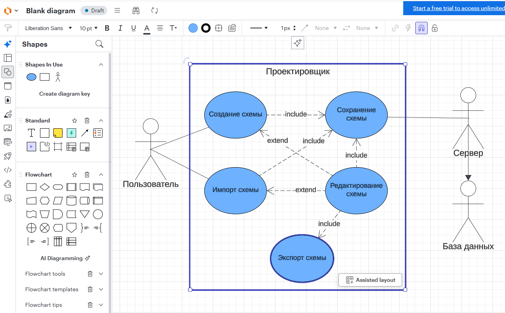Open the containers sidebar icon
This screenshot has width=505, height=313.
pos(8,86)
